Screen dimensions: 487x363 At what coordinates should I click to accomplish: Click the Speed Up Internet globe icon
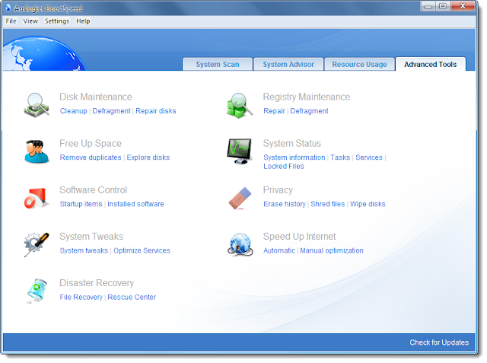click(x=240, y=244)
